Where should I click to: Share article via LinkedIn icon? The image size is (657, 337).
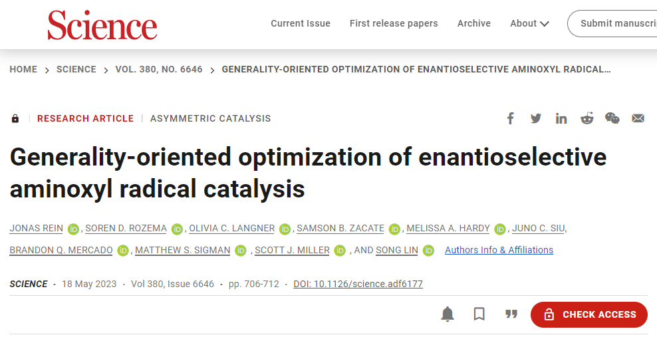point(561,118)
